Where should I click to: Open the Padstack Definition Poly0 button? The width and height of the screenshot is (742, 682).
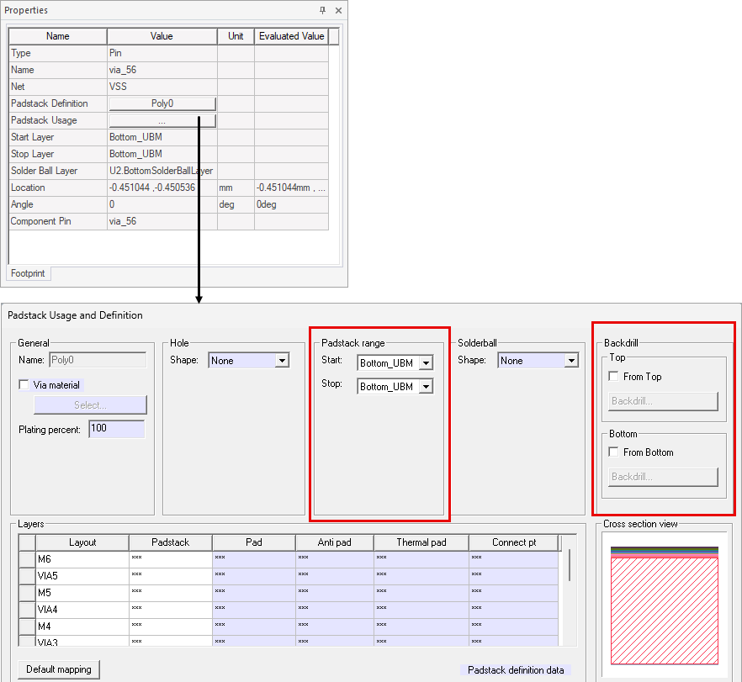coord(162,103)
